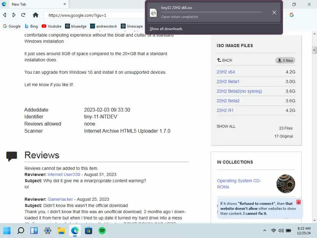Show hidden system tray icons

click(x=264, y=231)
